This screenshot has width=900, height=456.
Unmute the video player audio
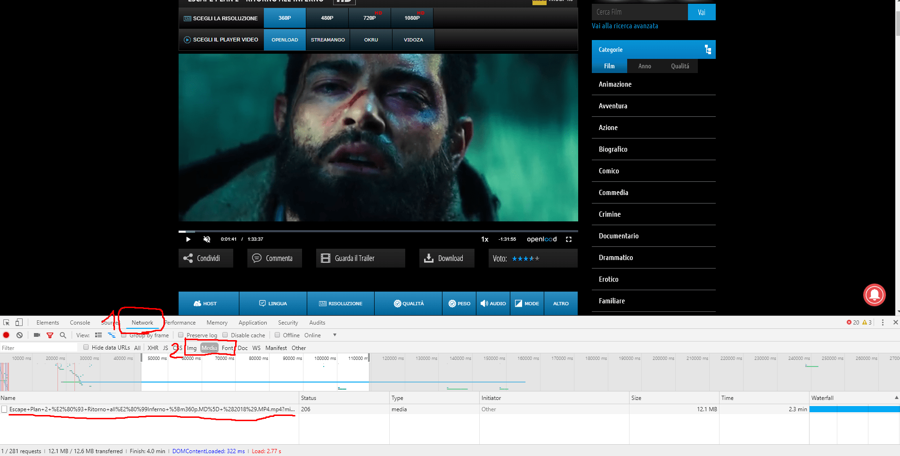[206, 239]
